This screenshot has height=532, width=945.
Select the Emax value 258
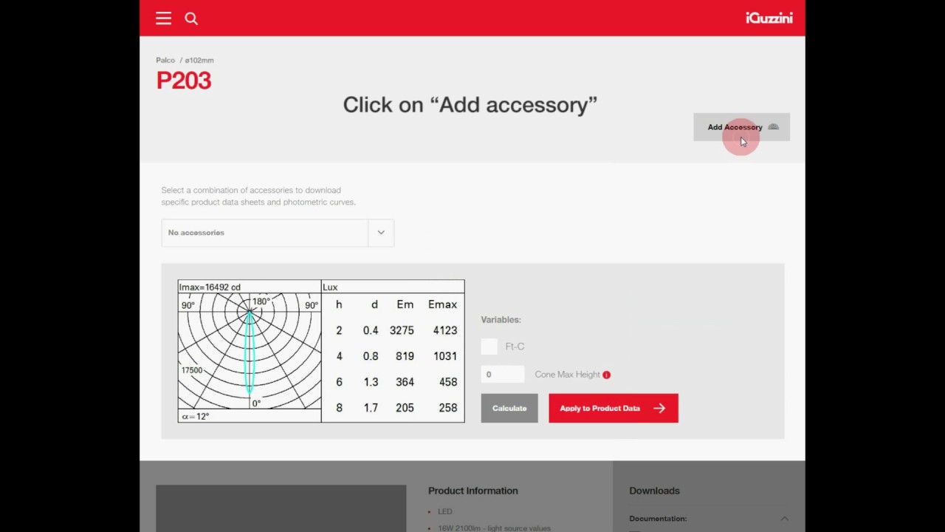coord(448,408)
